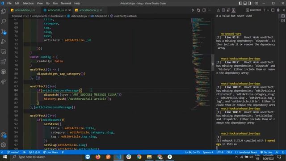The image size is (286, 161).
Task: Select the second terminal in terminal list
Action: 283,21
